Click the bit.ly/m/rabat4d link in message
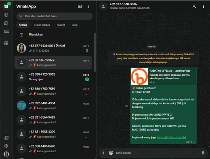 click(x=171, y=138)
